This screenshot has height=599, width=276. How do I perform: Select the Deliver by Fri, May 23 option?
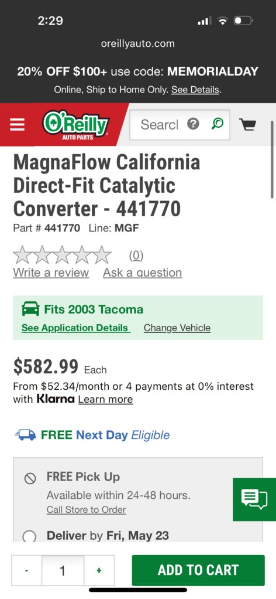click(29, 537)
